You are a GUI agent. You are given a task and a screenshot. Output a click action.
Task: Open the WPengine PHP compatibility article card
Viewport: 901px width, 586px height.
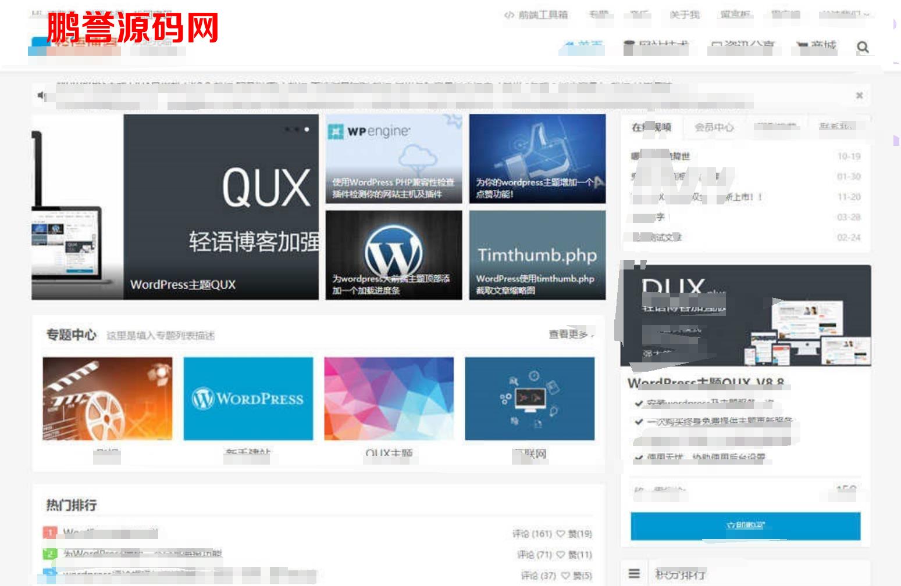coord(394,159)
